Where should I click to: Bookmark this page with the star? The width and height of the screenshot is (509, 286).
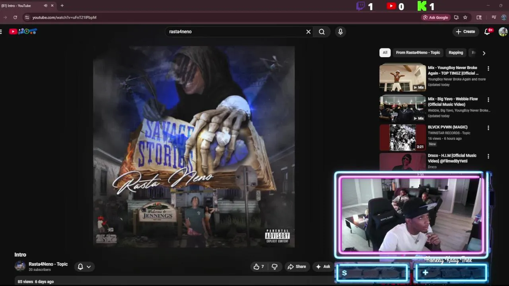[x=465, y=17]
